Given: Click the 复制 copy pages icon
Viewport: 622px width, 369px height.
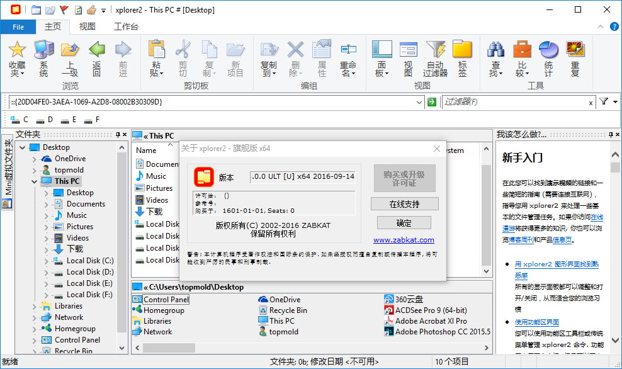Looking at the screenshot, I should click(x=209, y=50).
